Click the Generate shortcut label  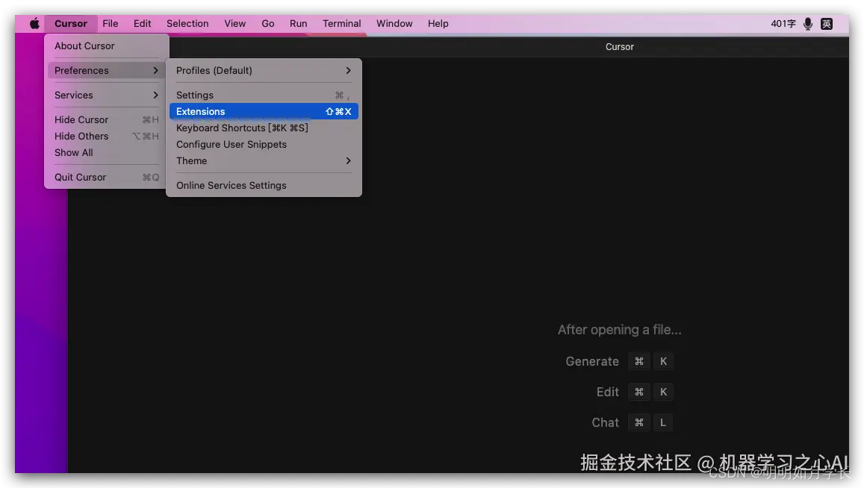pos(592,361)
